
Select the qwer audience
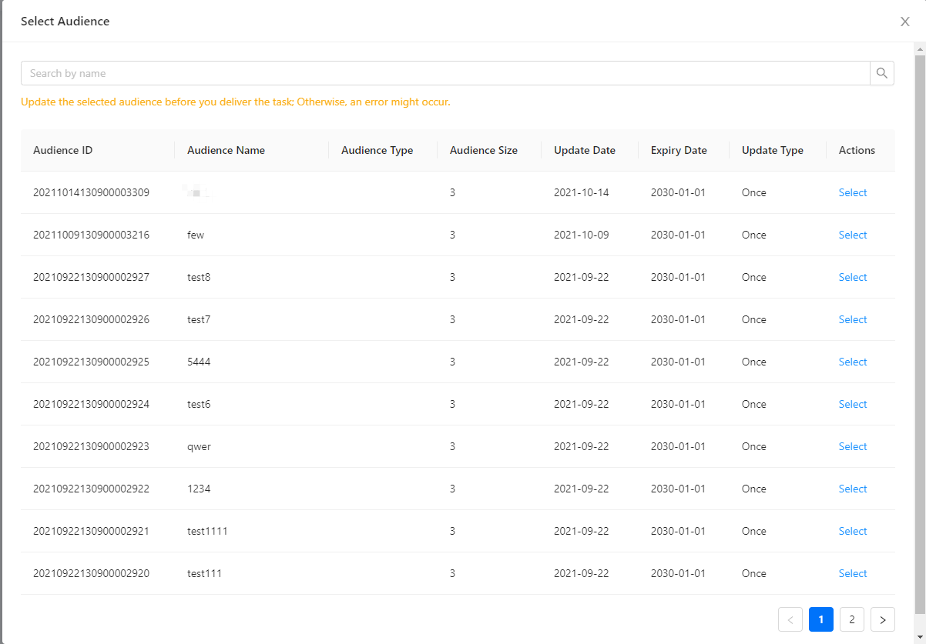coord(853,446)
